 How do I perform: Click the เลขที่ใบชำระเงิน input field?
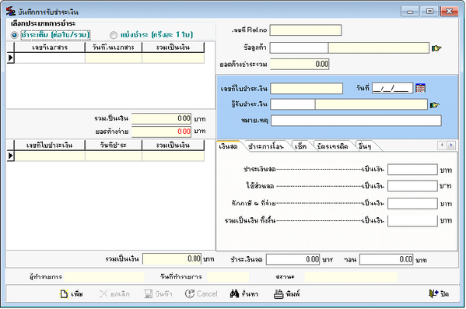point(307,88)
